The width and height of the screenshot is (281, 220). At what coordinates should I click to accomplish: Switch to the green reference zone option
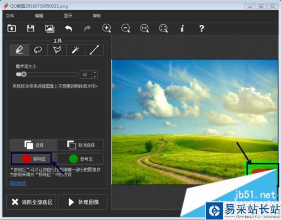point(80,159)
